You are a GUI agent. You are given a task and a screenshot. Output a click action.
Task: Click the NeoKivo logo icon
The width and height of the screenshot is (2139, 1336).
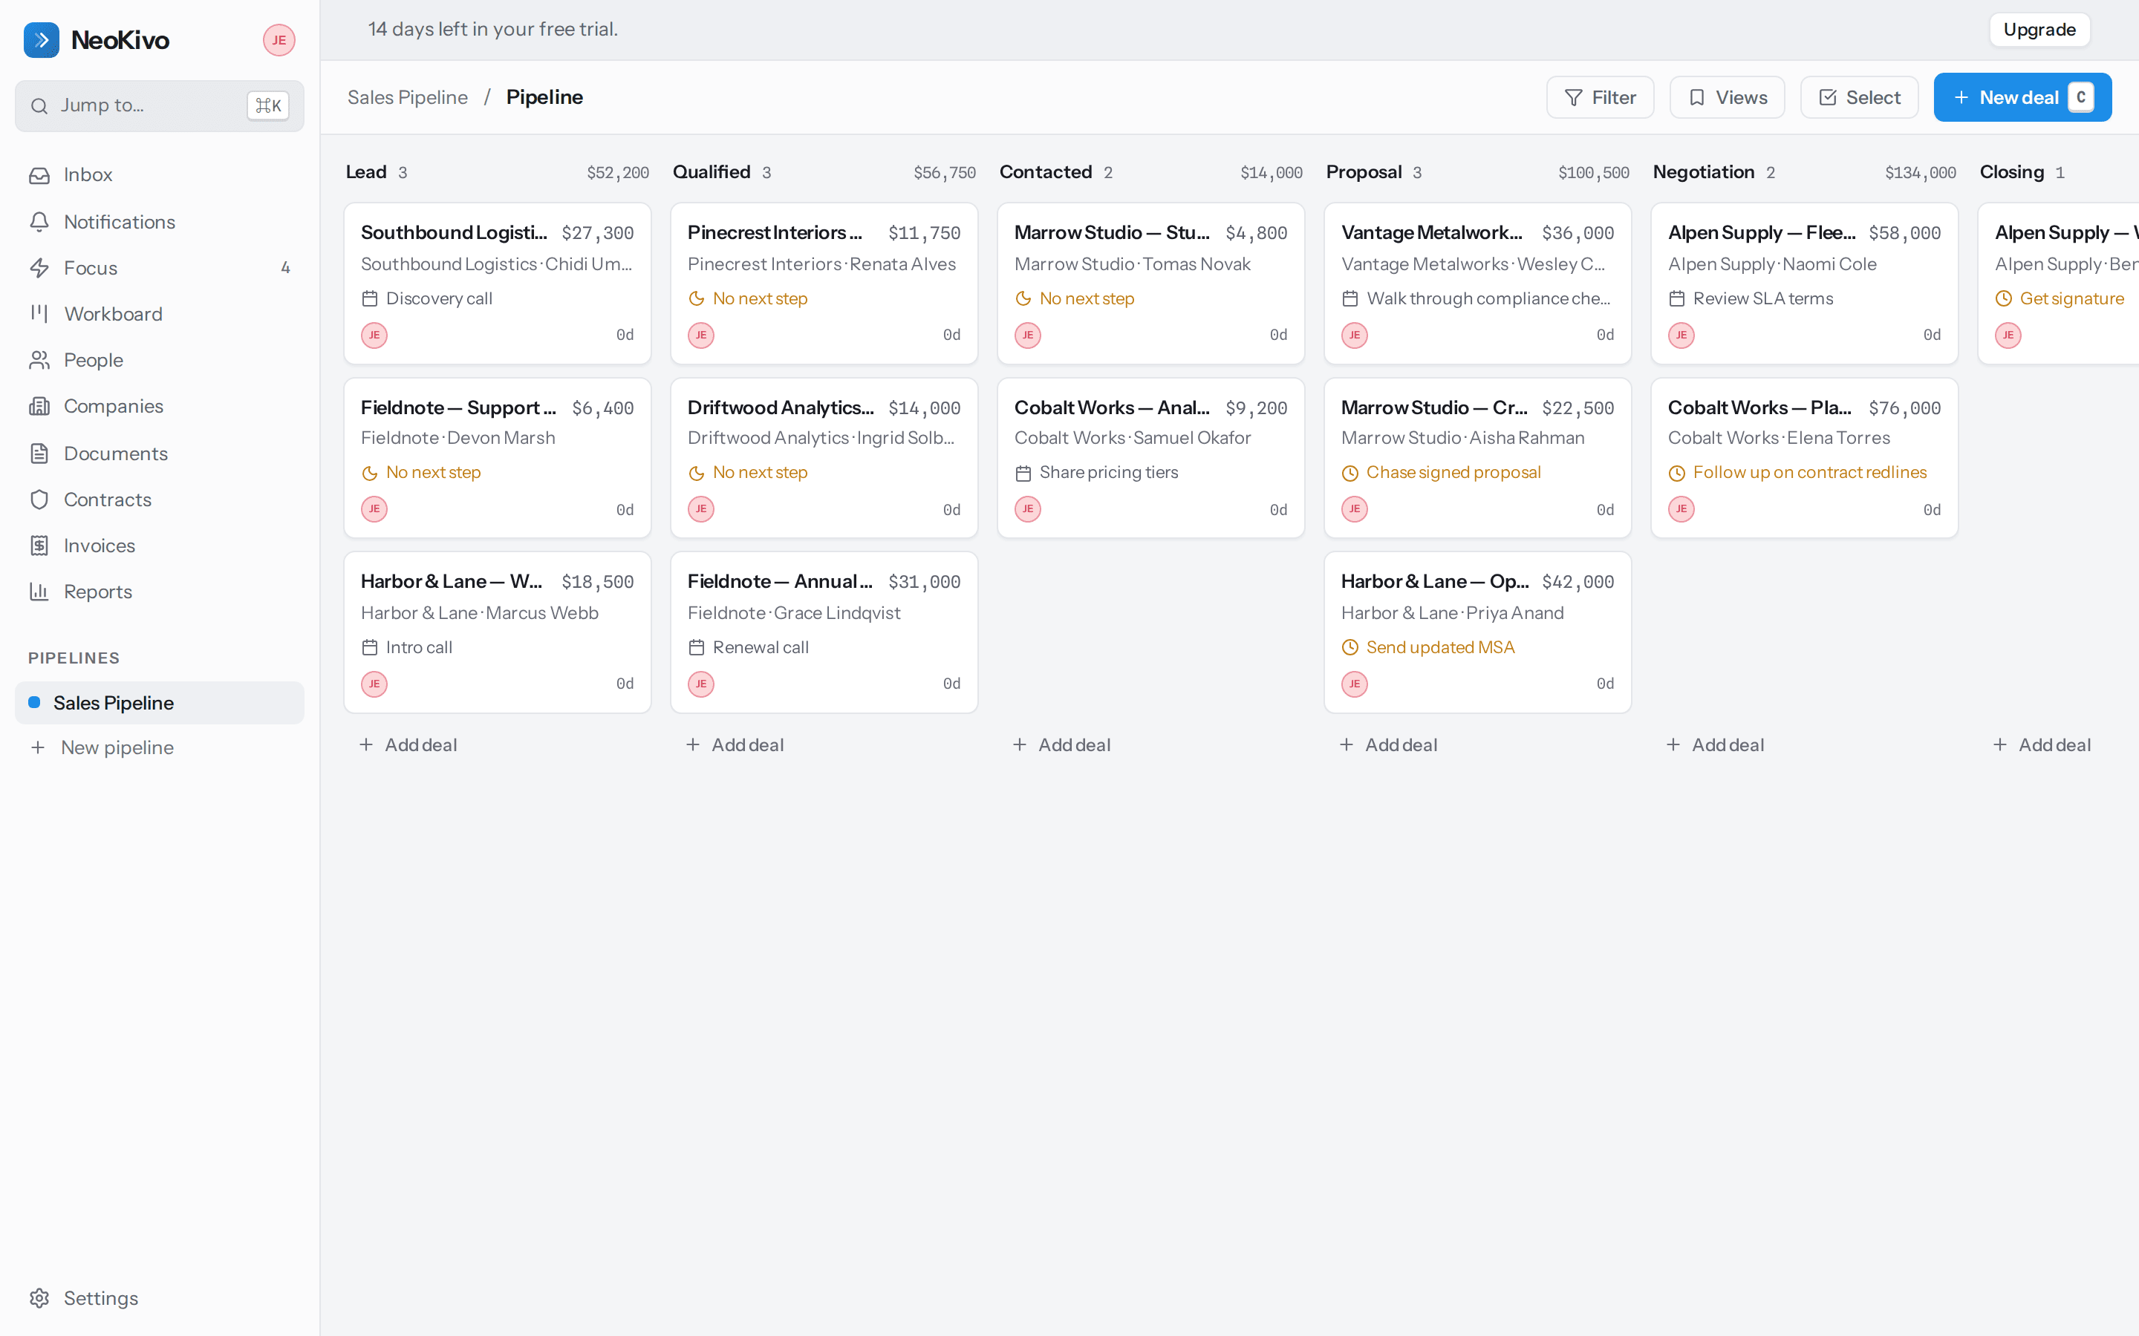[41, 40]
